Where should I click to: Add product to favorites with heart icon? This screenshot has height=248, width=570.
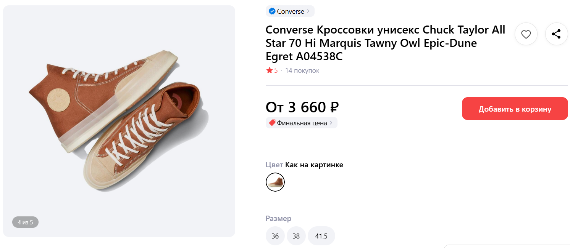526,34
